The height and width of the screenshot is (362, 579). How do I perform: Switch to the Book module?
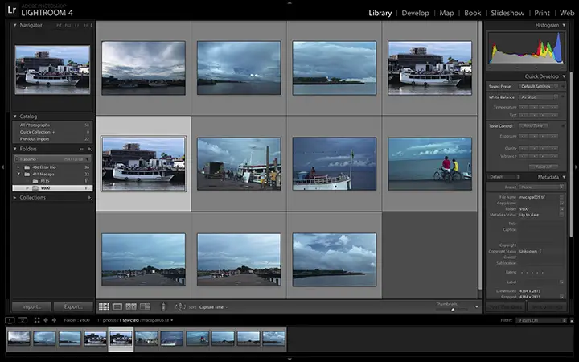473,13
